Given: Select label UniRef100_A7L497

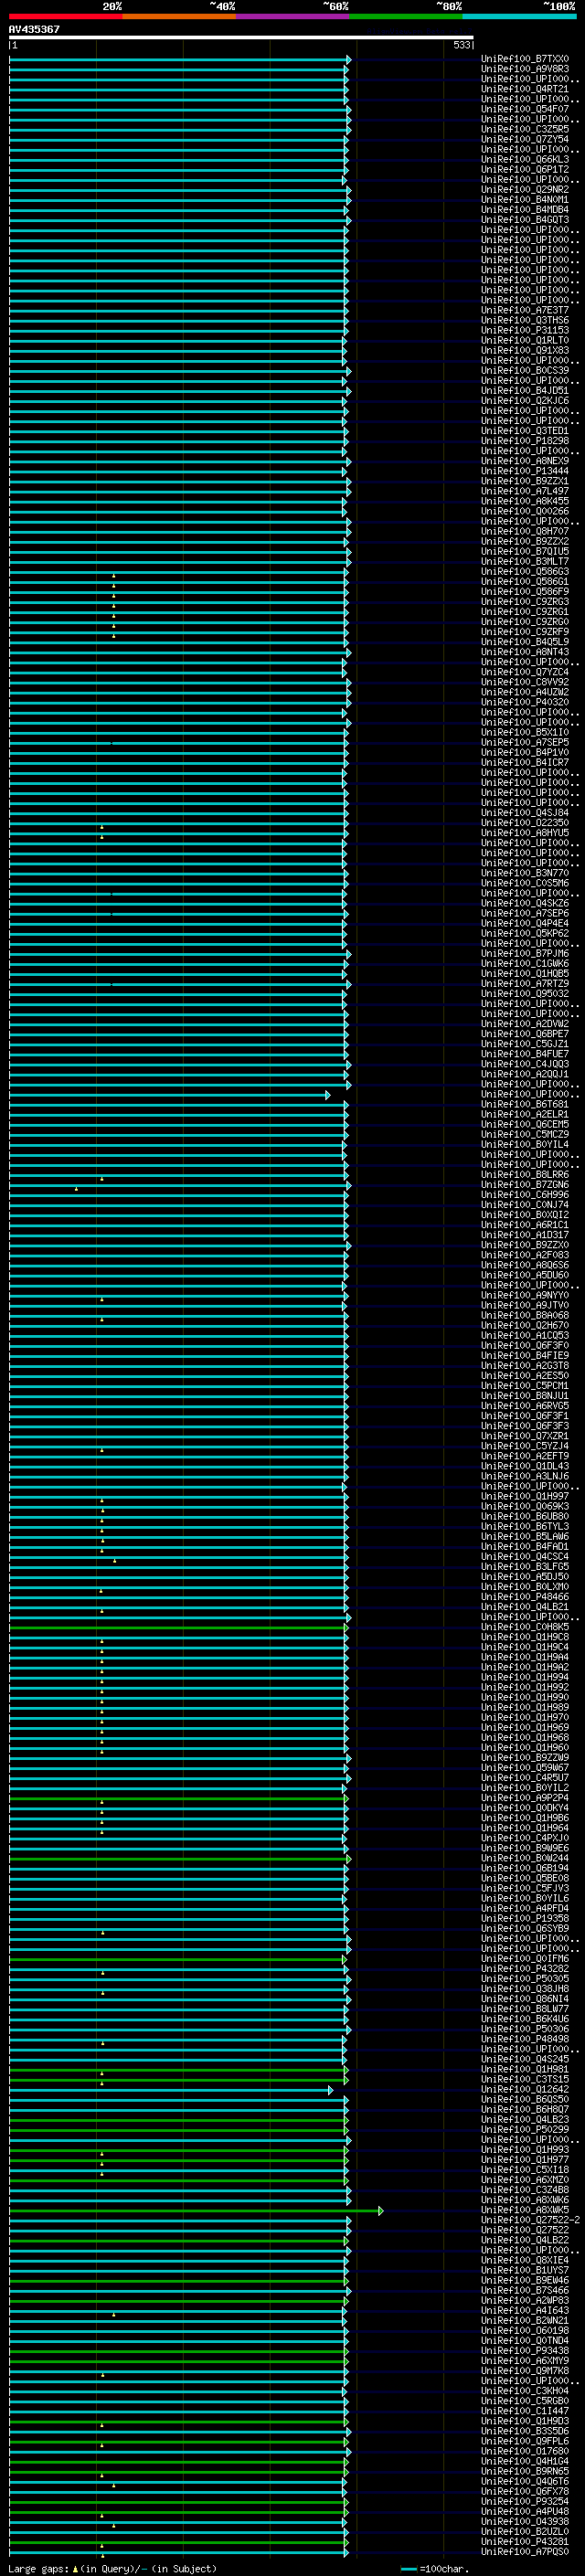Looking at the screenshot, I should [525, 491].
